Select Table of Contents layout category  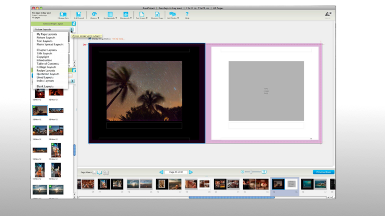(48, 63)
